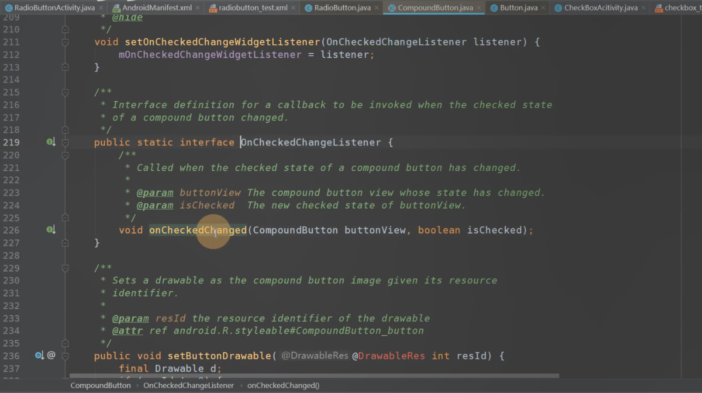This screenshot has width=702, height=393.
Task: Click line number 219 in the gutter
Action: [11, 142]
